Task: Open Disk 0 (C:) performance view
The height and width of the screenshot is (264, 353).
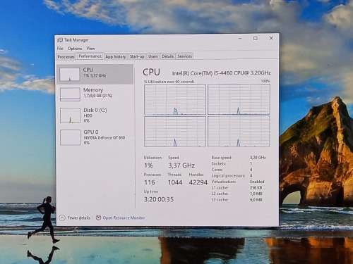Action: pos(95,115)
